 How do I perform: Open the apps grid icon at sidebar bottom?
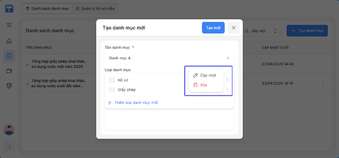point(9,147)
